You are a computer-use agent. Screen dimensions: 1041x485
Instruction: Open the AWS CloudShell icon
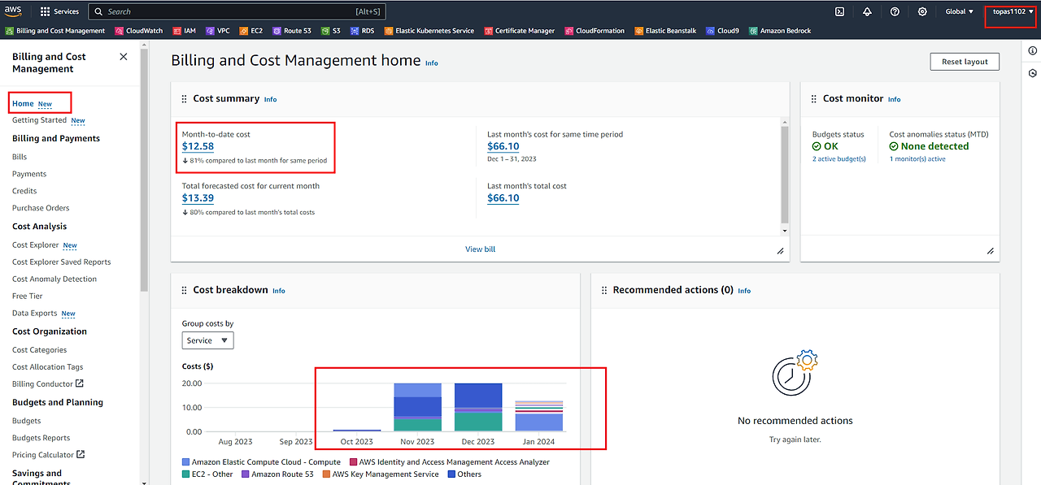839,11
